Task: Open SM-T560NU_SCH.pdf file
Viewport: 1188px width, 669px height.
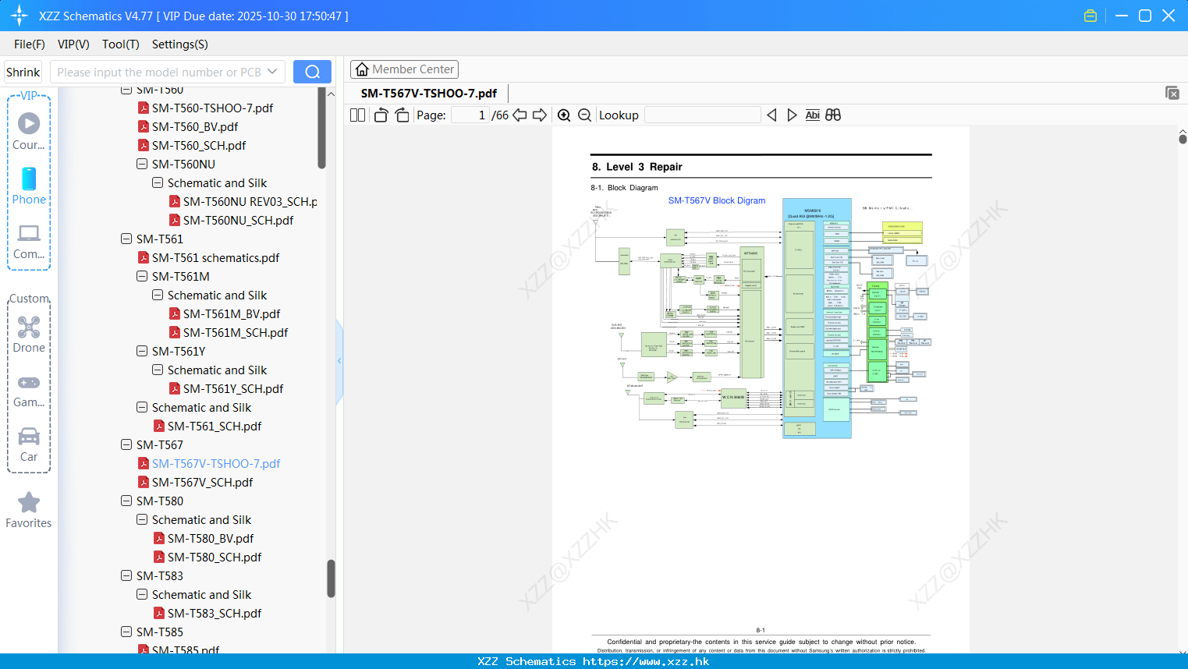Action: coord(238,220)
